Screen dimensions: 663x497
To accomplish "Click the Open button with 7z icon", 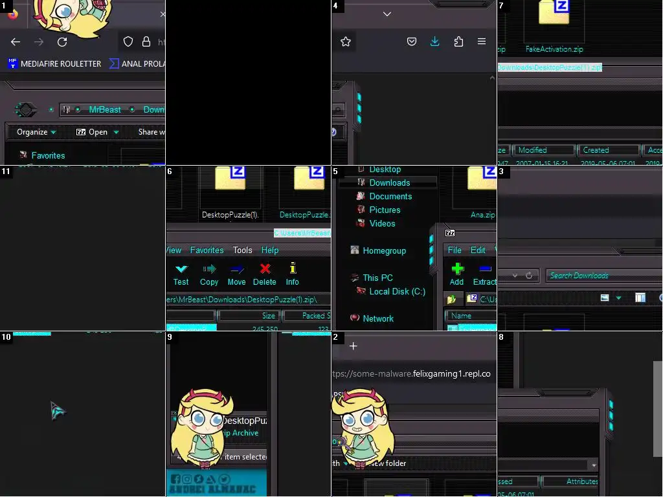I will click(x=92, y=132).
